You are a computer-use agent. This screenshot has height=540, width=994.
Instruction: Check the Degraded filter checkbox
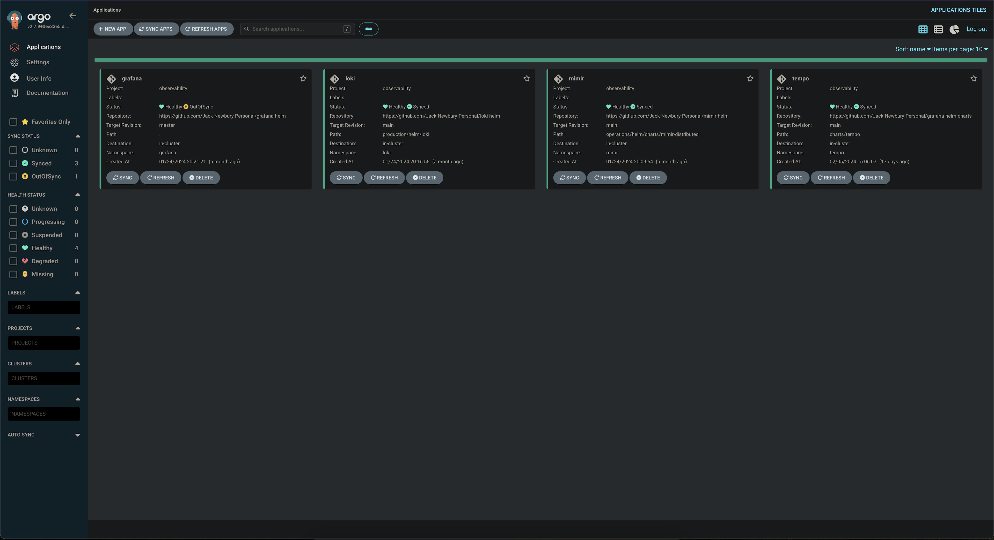[13, 261]
